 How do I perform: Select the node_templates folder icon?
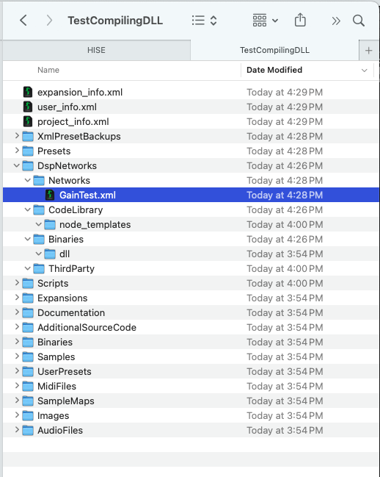click(50, 224)
